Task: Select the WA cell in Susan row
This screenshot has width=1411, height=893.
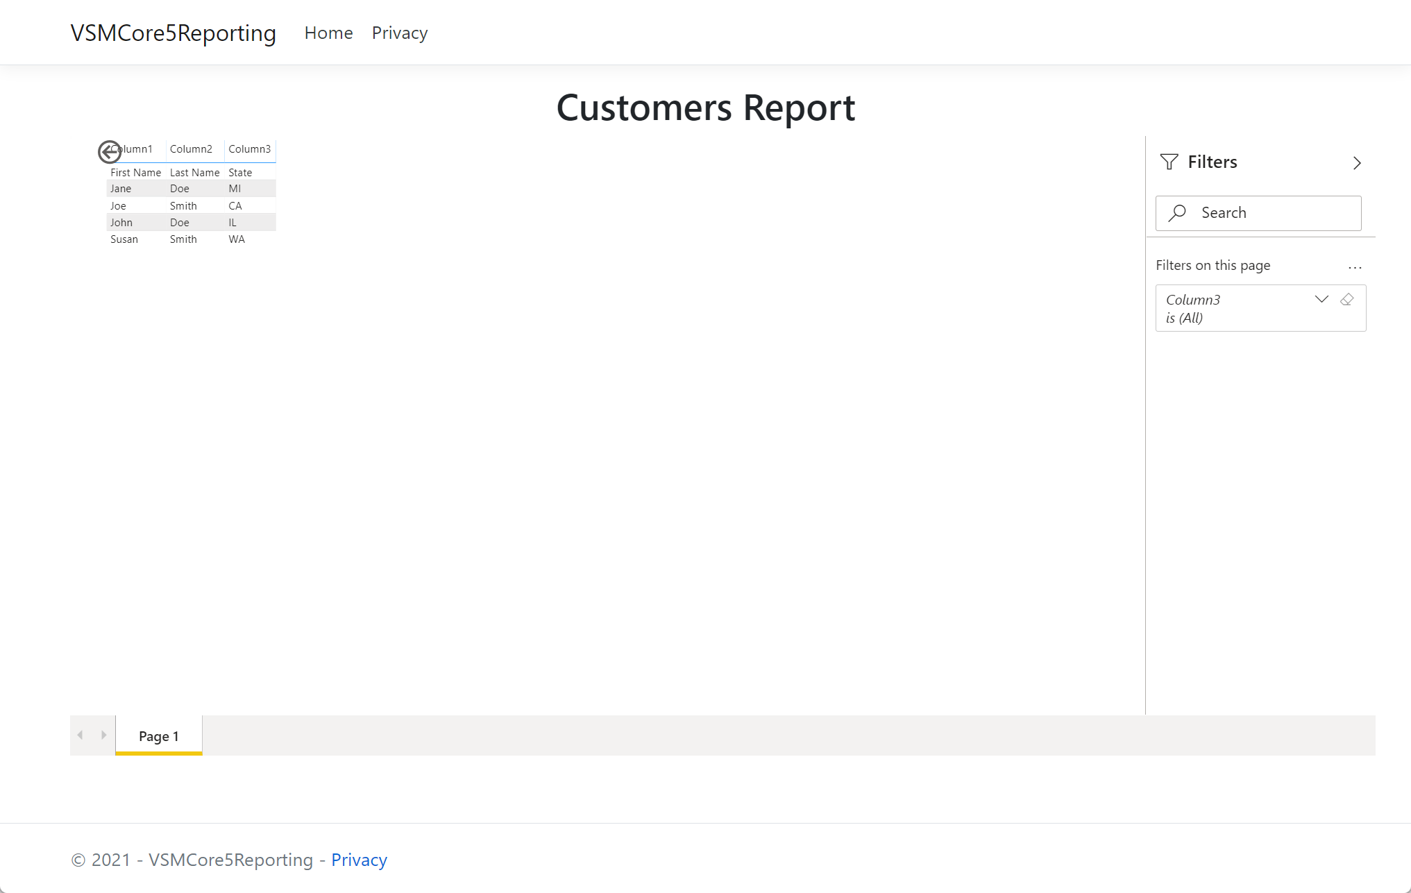Action: pos(237,239)
